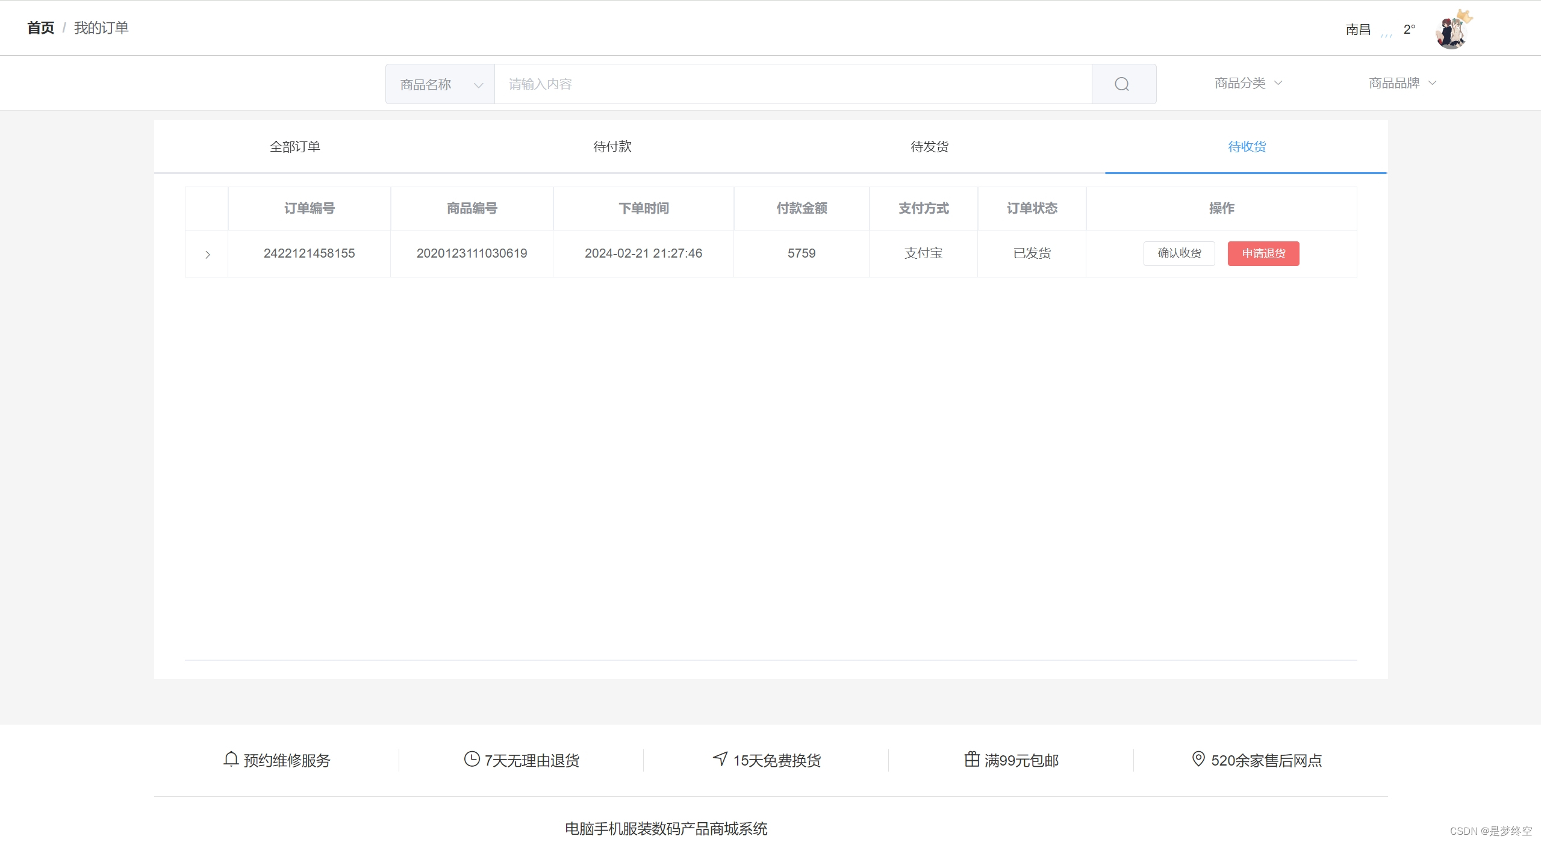This screenshot has height=842, width=1541.
Task: Click the red 申请退货 button
Action: [x=1263, y=253]
